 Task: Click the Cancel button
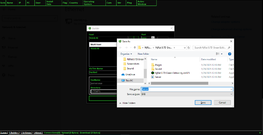[222, 103]
